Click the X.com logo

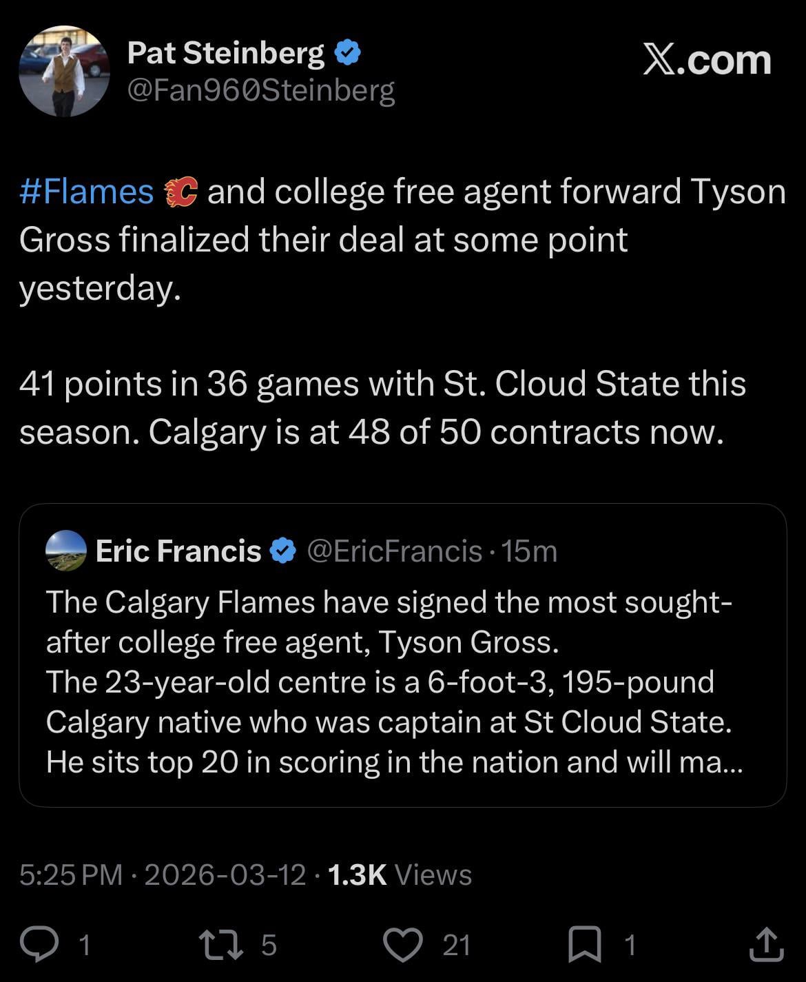pyautogui.click(x=707, y=61)
